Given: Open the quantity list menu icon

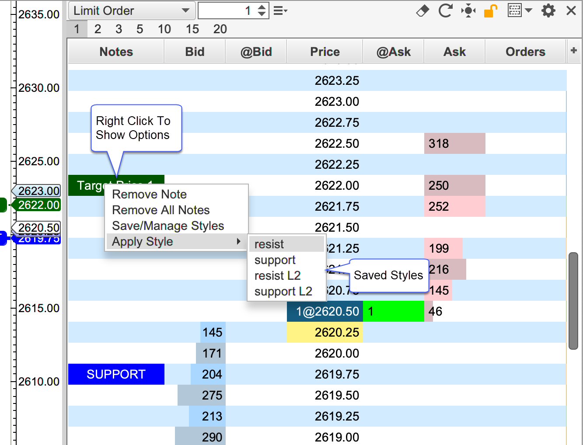Looking at the screenshot, I should [280, 10].
